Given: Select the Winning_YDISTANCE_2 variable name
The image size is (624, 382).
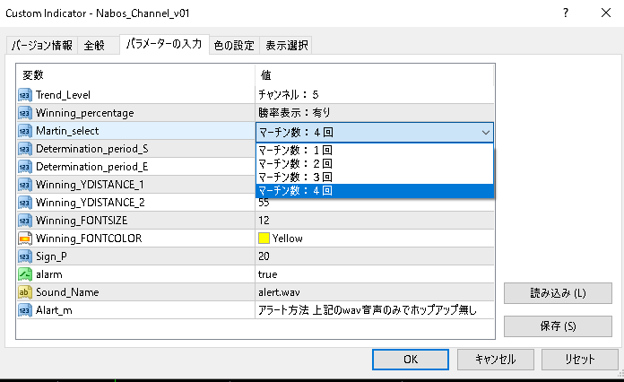Looking at the screenshot, I should pos(90,203).
